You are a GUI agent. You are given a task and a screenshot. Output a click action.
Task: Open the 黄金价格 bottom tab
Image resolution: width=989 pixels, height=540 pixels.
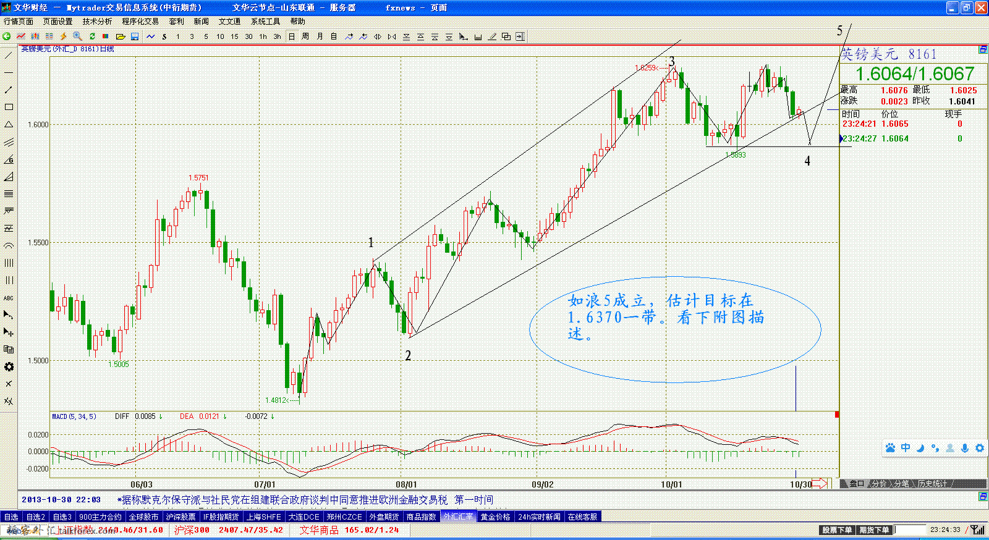coord(496,517)
